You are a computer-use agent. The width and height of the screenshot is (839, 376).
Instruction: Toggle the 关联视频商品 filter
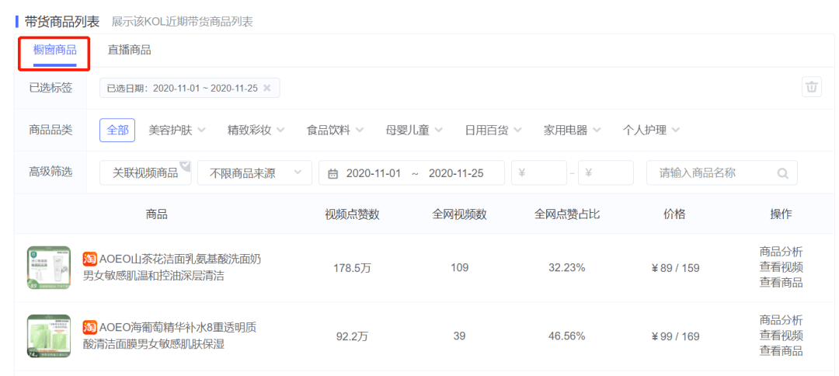pyautogui.click(x=145, y=173)
